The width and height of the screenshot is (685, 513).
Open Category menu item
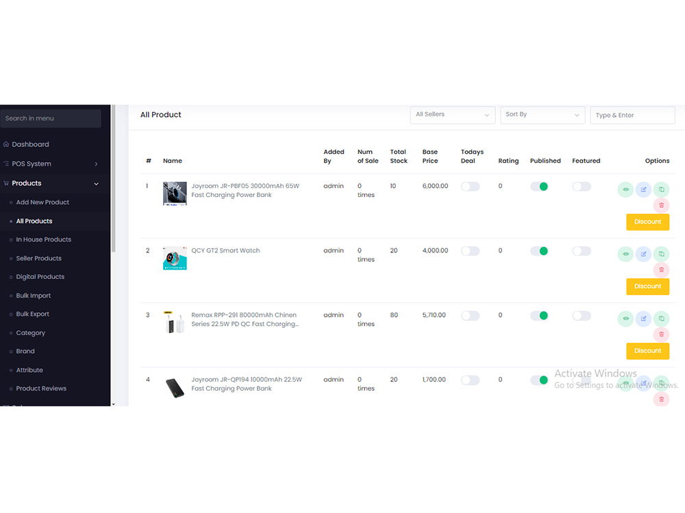31,333
